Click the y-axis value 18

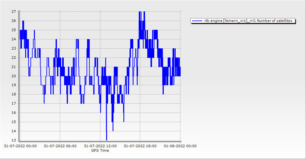point(14,95)
